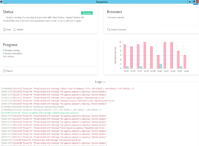
Task: Maximize the window using title bar button
Action: [x=190, y=2]
